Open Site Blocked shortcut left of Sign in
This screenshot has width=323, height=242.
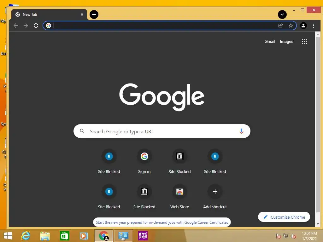point(109,162)
